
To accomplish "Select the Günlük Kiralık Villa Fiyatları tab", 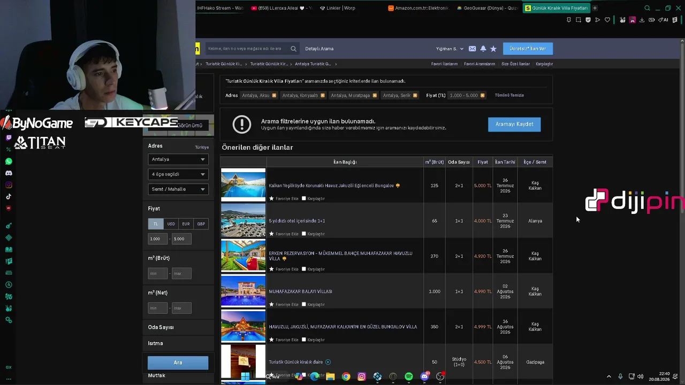I will coord(556,8).
